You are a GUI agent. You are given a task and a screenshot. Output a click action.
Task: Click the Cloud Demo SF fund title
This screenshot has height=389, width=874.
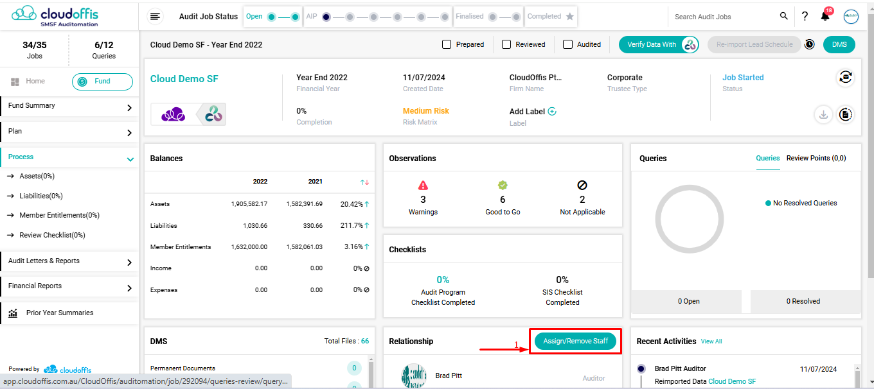pyautogui.click(x=184, y=79)
